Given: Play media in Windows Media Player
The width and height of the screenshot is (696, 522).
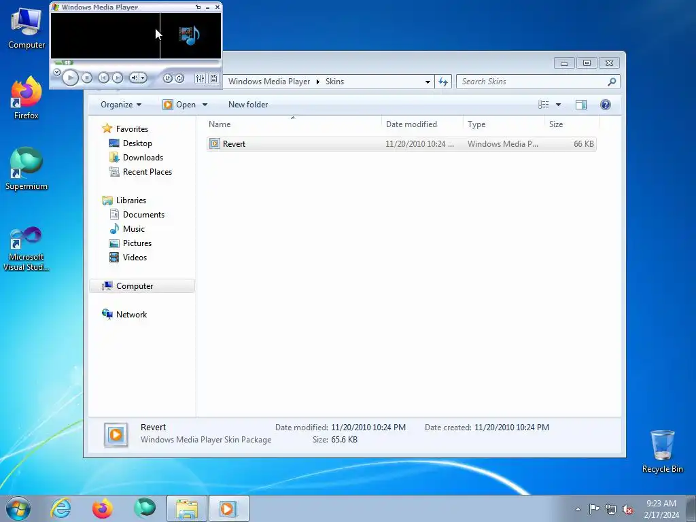Looking at the screenshot, I should [x=70, y=77].
